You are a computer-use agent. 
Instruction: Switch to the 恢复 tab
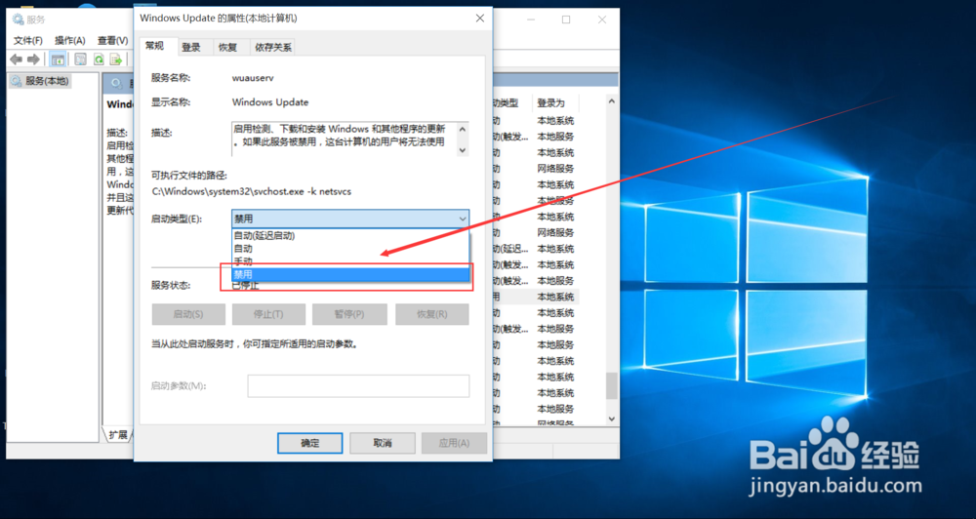pyautogui.click(x=227, y=47)
